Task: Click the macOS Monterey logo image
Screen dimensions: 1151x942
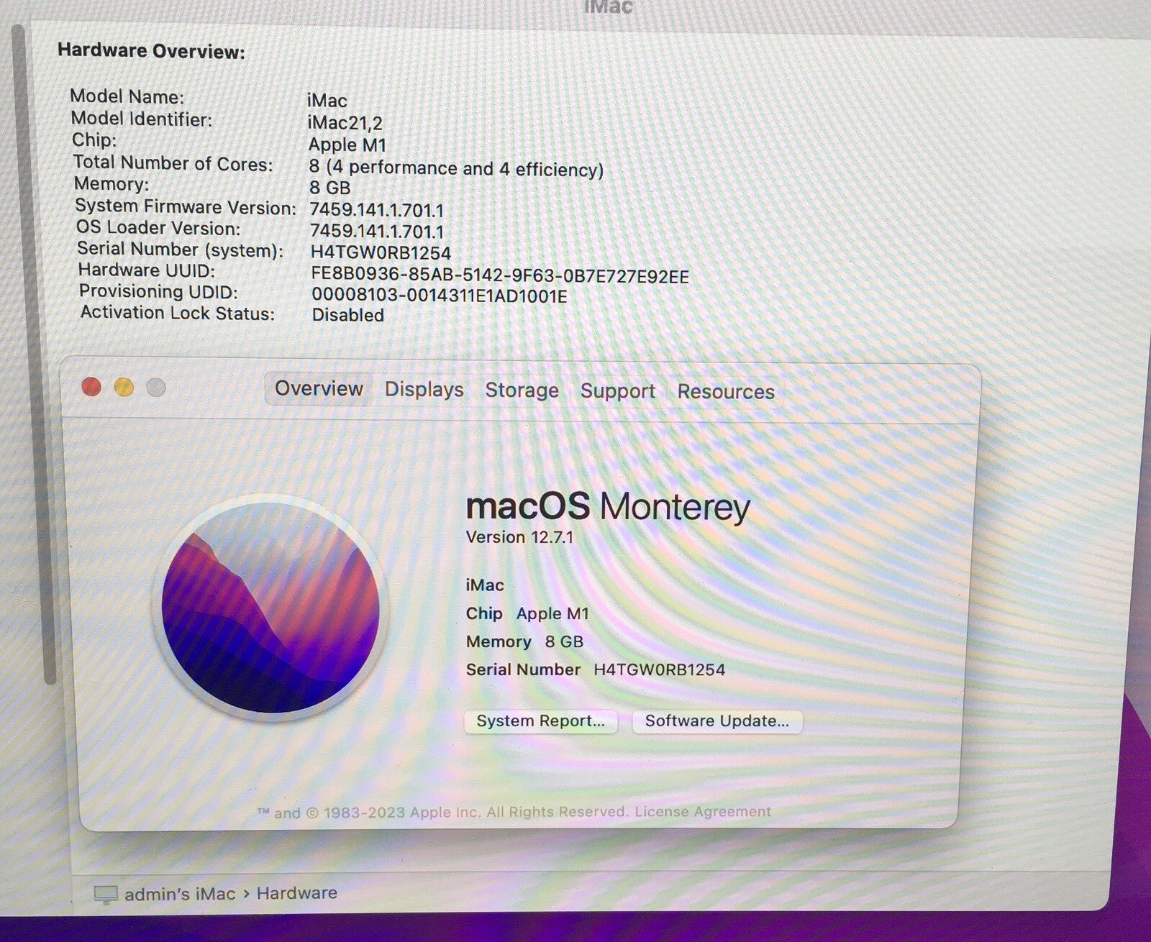Action: pyautogui.click(x=270, y=608)
